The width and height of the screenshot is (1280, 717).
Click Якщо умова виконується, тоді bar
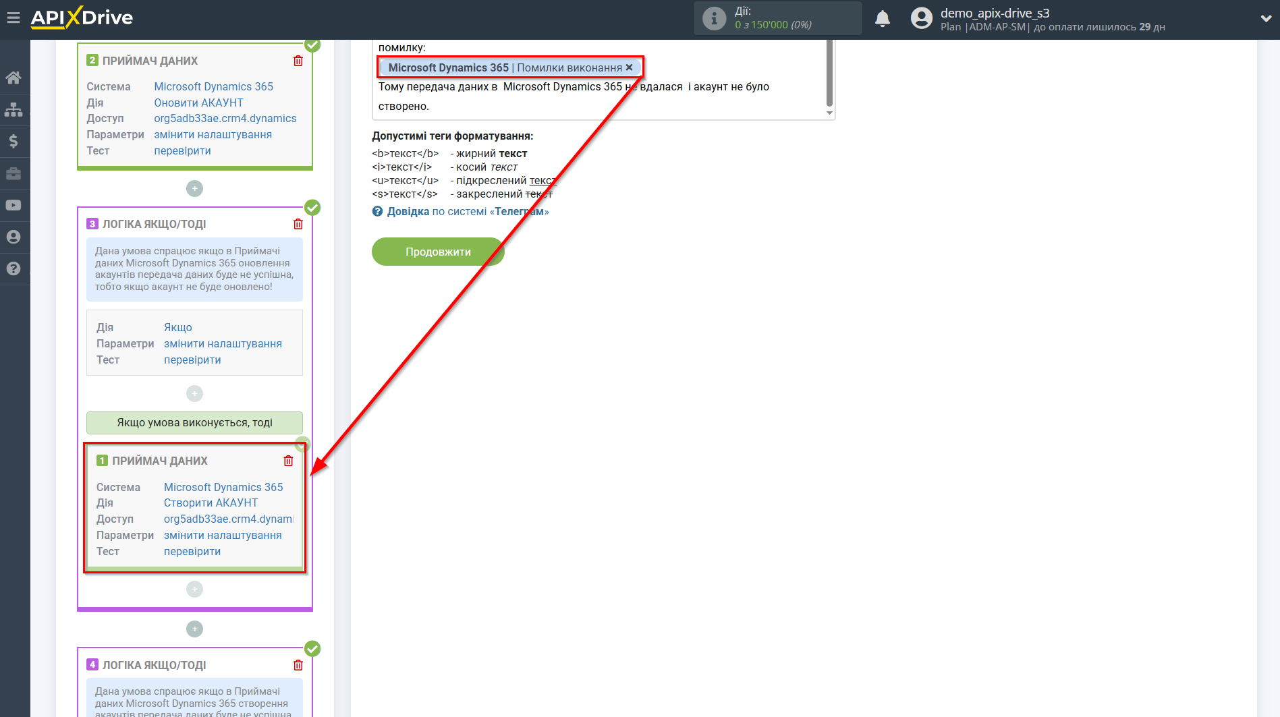point(194,422)
